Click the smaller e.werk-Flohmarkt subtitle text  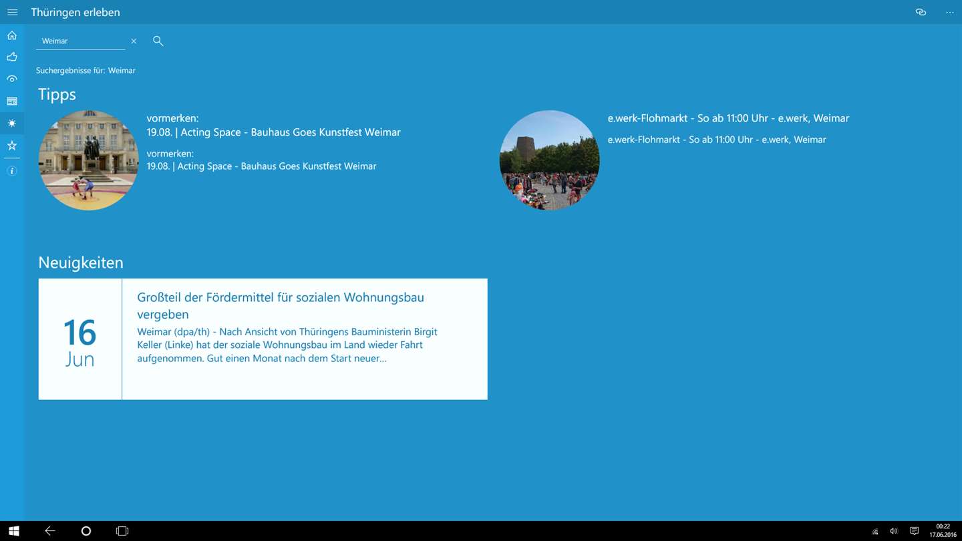[x=717, y=140]
